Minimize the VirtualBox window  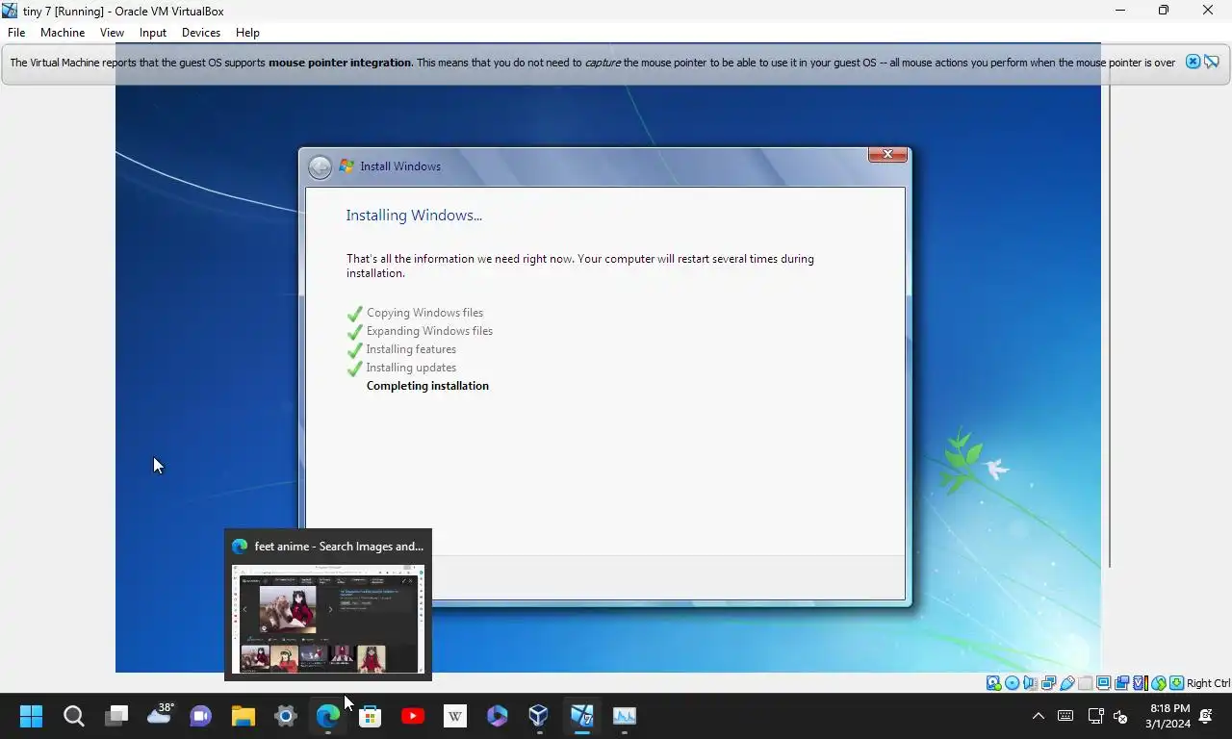pyautogui.click(x=1119, y=11)
